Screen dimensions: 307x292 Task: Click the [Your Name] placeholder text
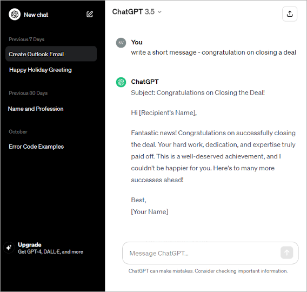tap(150, 212)
